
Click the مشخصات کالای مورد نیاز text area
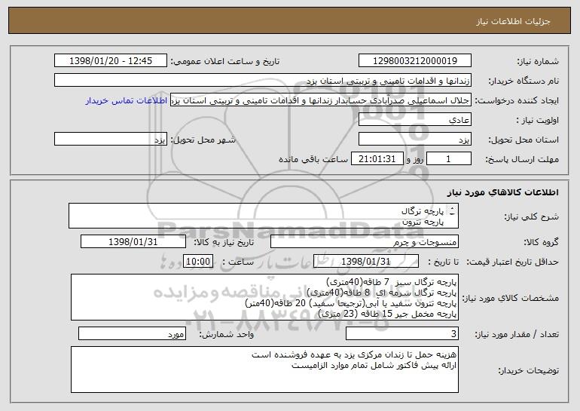point(264,297)
